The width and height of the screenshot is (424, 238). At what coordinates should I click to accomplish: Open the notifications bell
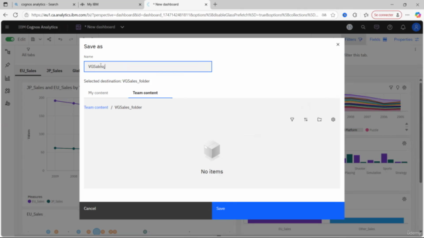[403, 27]
